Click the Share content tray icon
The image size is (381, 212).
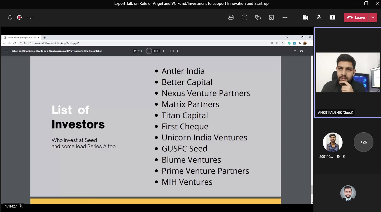[332, 17]
